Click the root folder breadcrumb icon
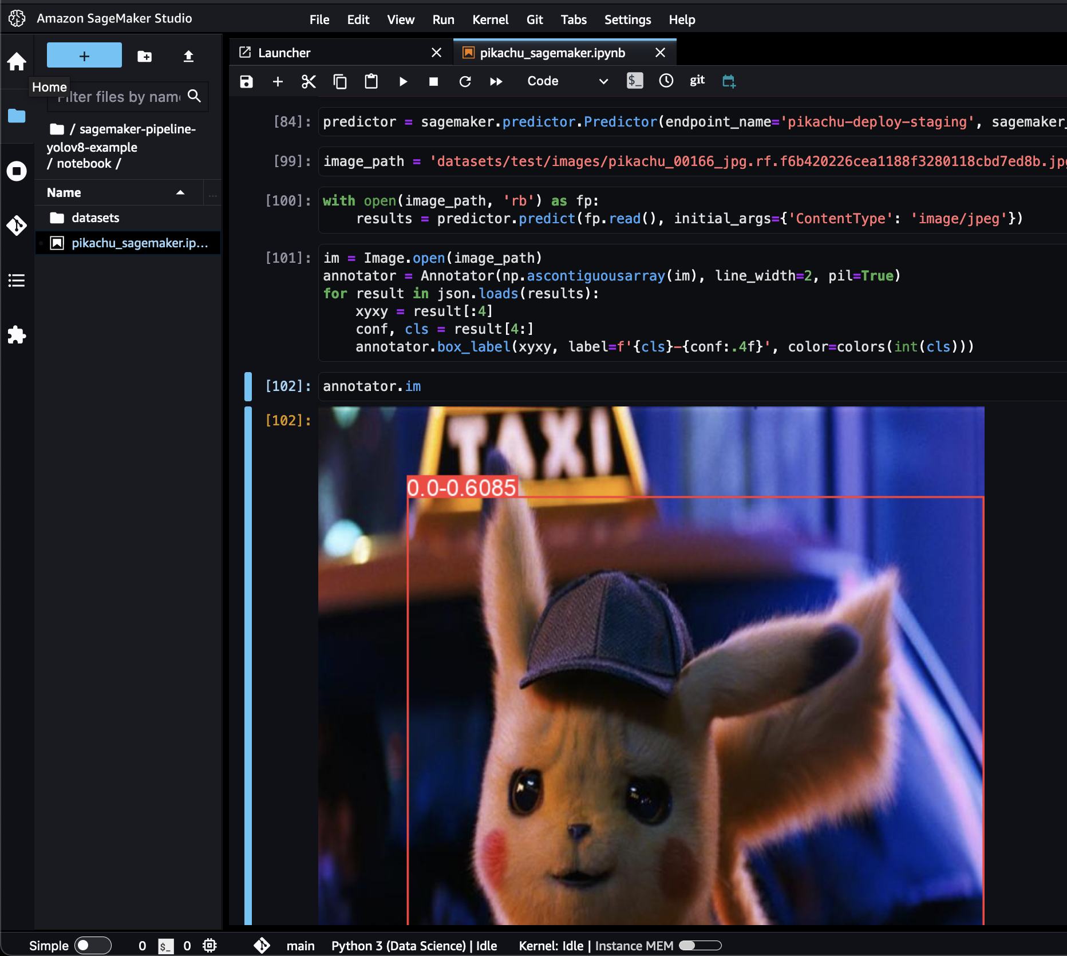 pos(57,129)
